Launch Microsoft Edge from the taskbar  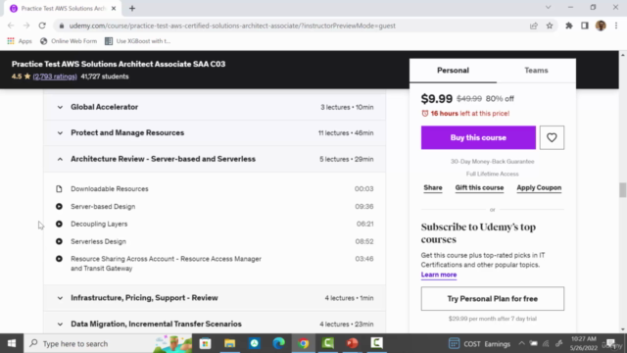pyautogui.click(x=278, y=343)
